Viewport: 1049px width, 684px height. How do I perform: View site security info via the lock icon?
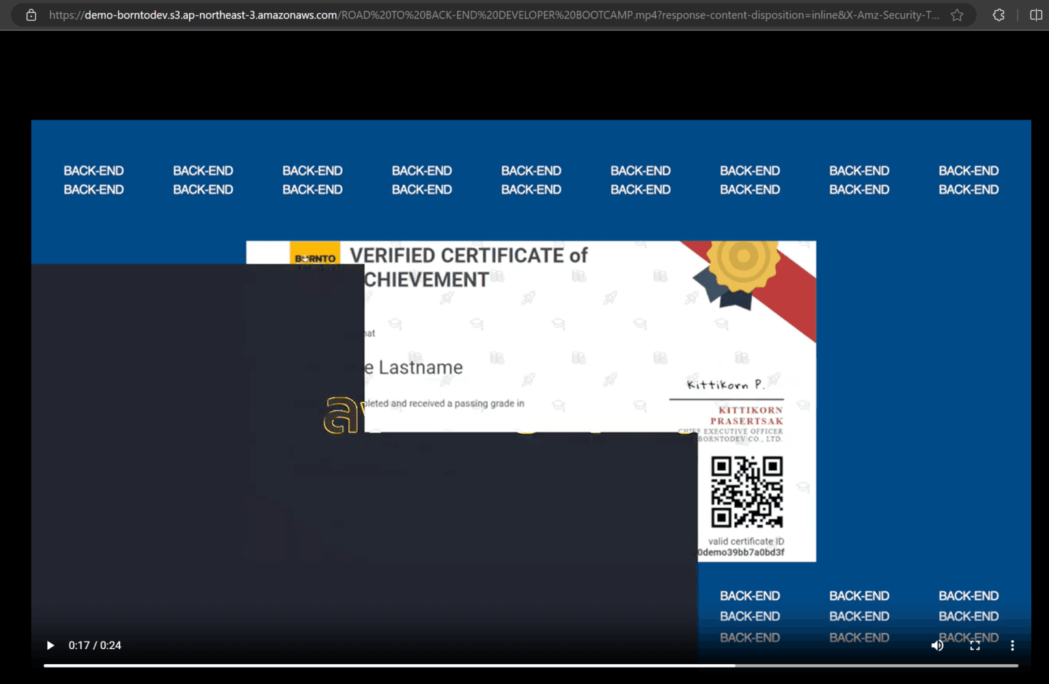click(31, 14)
